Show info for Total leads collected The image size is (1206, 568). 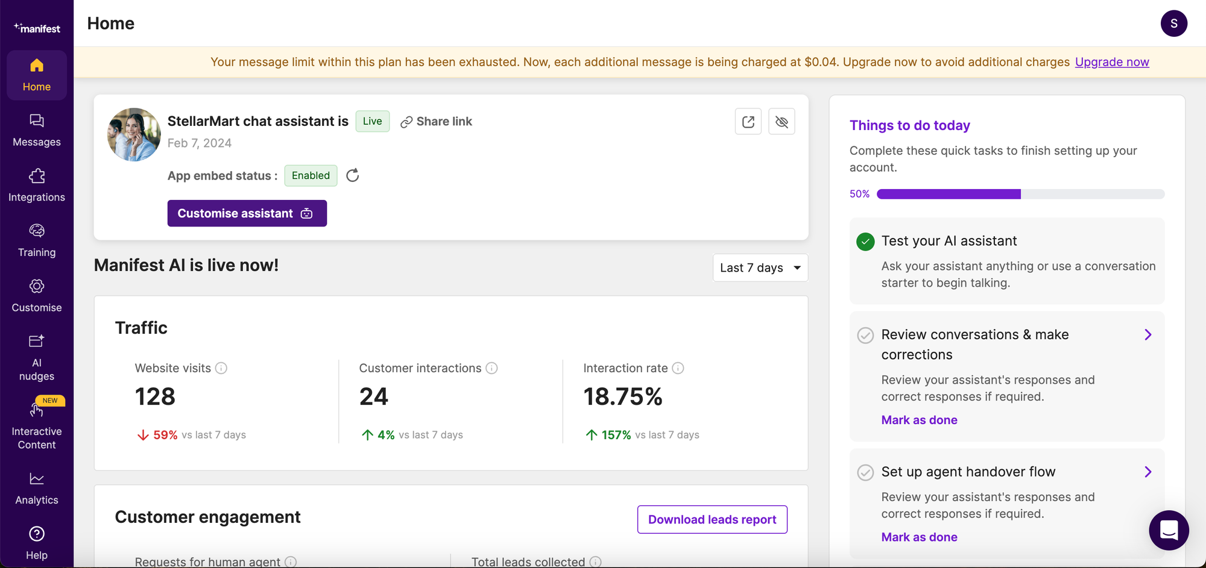click(x=596, y=562)
